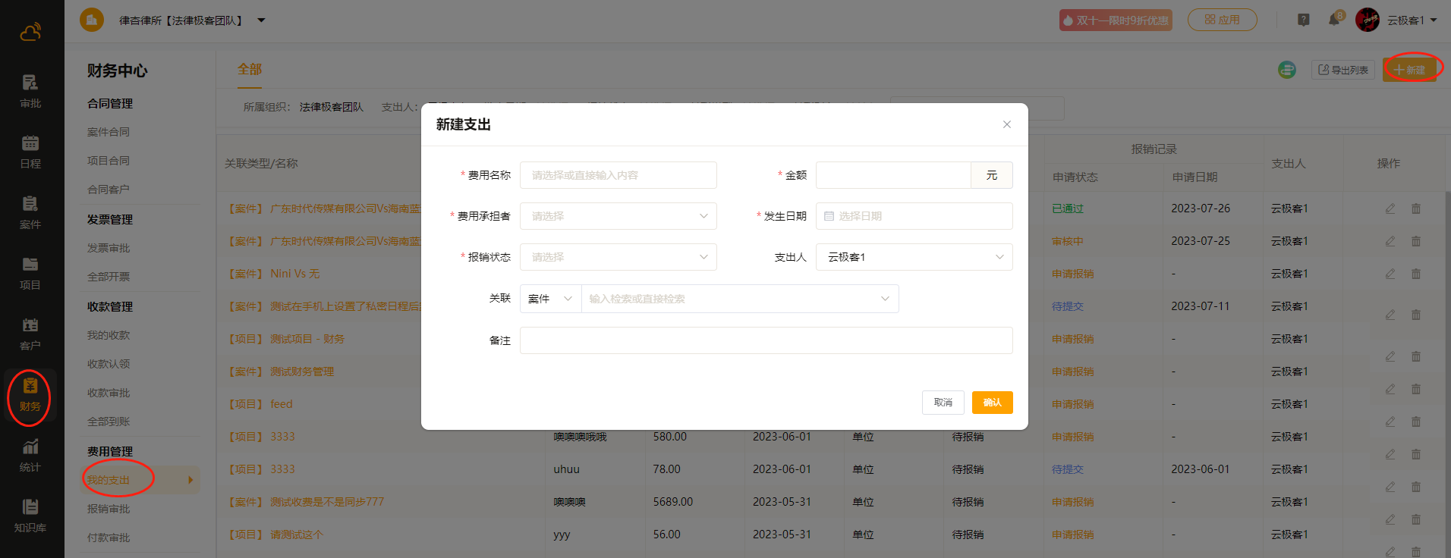
Task: Click the 取消 cancel button
Action: tap(943, 403)
